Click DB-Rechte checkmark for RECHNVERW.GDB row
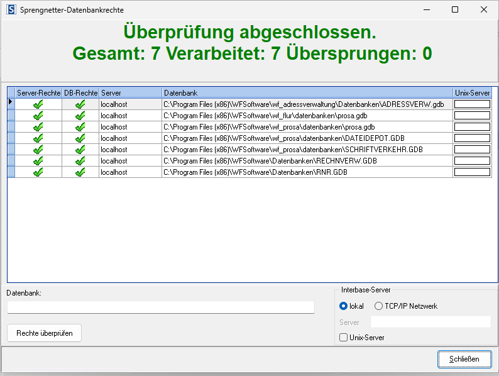 coord(80,161)
